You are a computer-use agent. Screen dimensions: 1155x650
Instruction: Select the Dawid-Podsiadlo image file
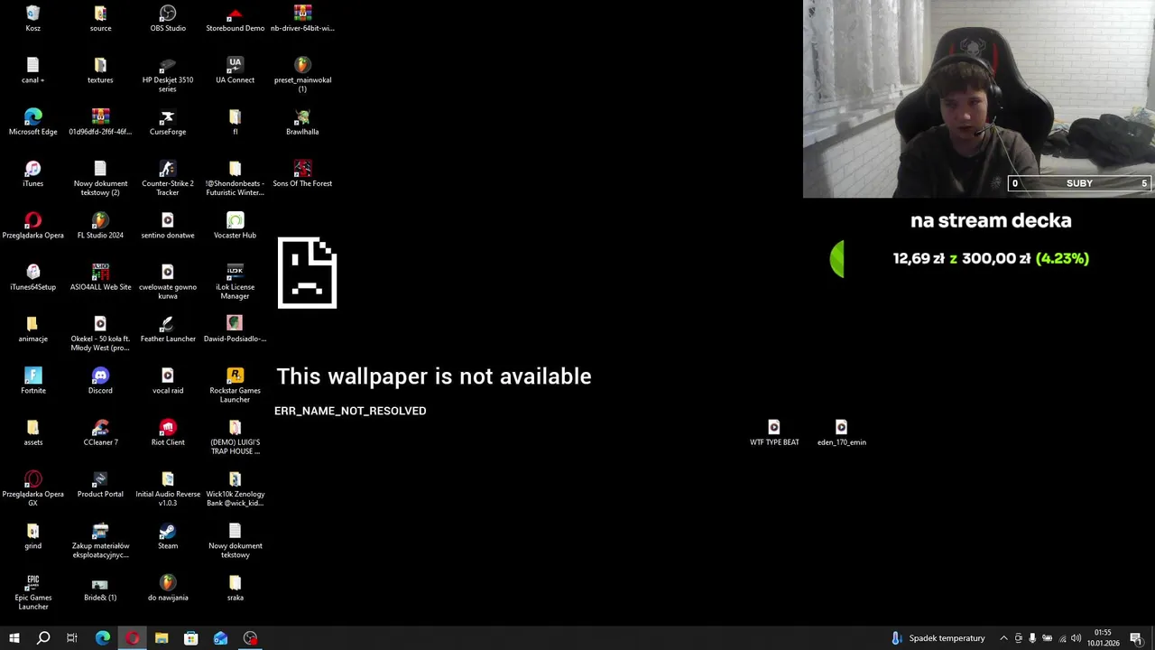pos(235,330)
